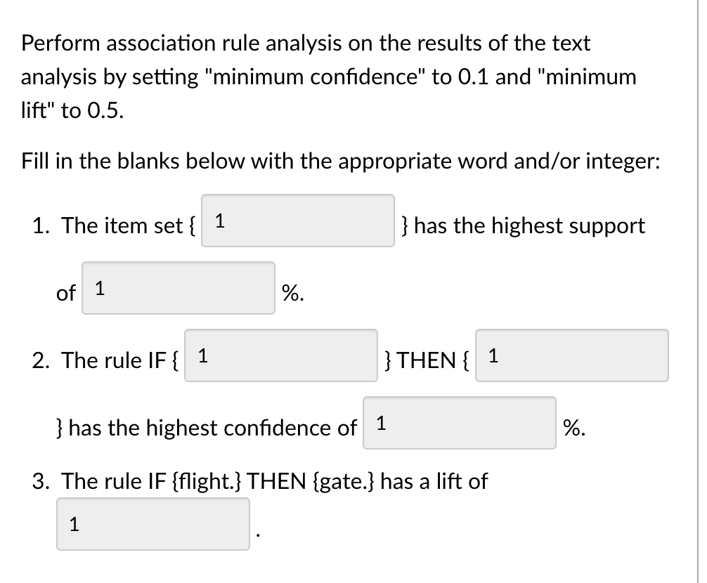
Task: Select the IF rule blank in question 2
Action: click(x=280, y=356)
